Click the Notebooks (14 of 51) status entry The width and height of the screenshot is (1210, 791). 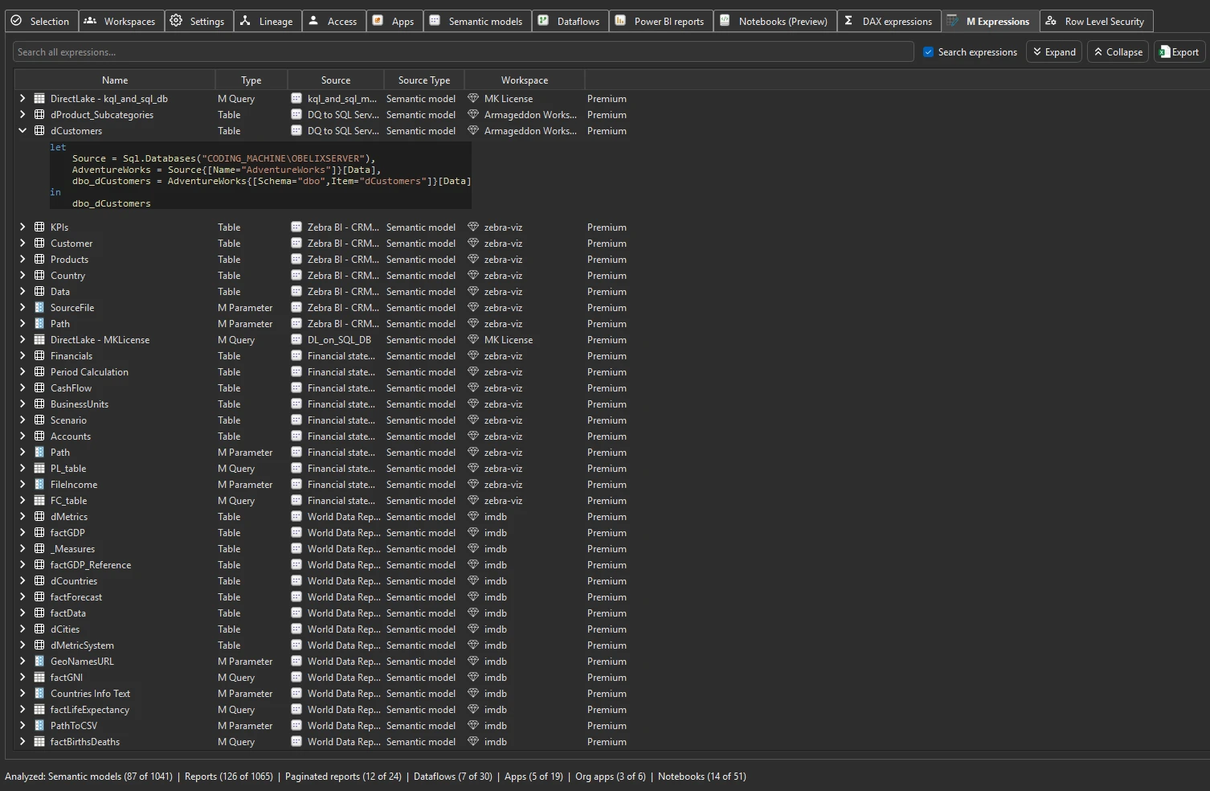(701, 777)
